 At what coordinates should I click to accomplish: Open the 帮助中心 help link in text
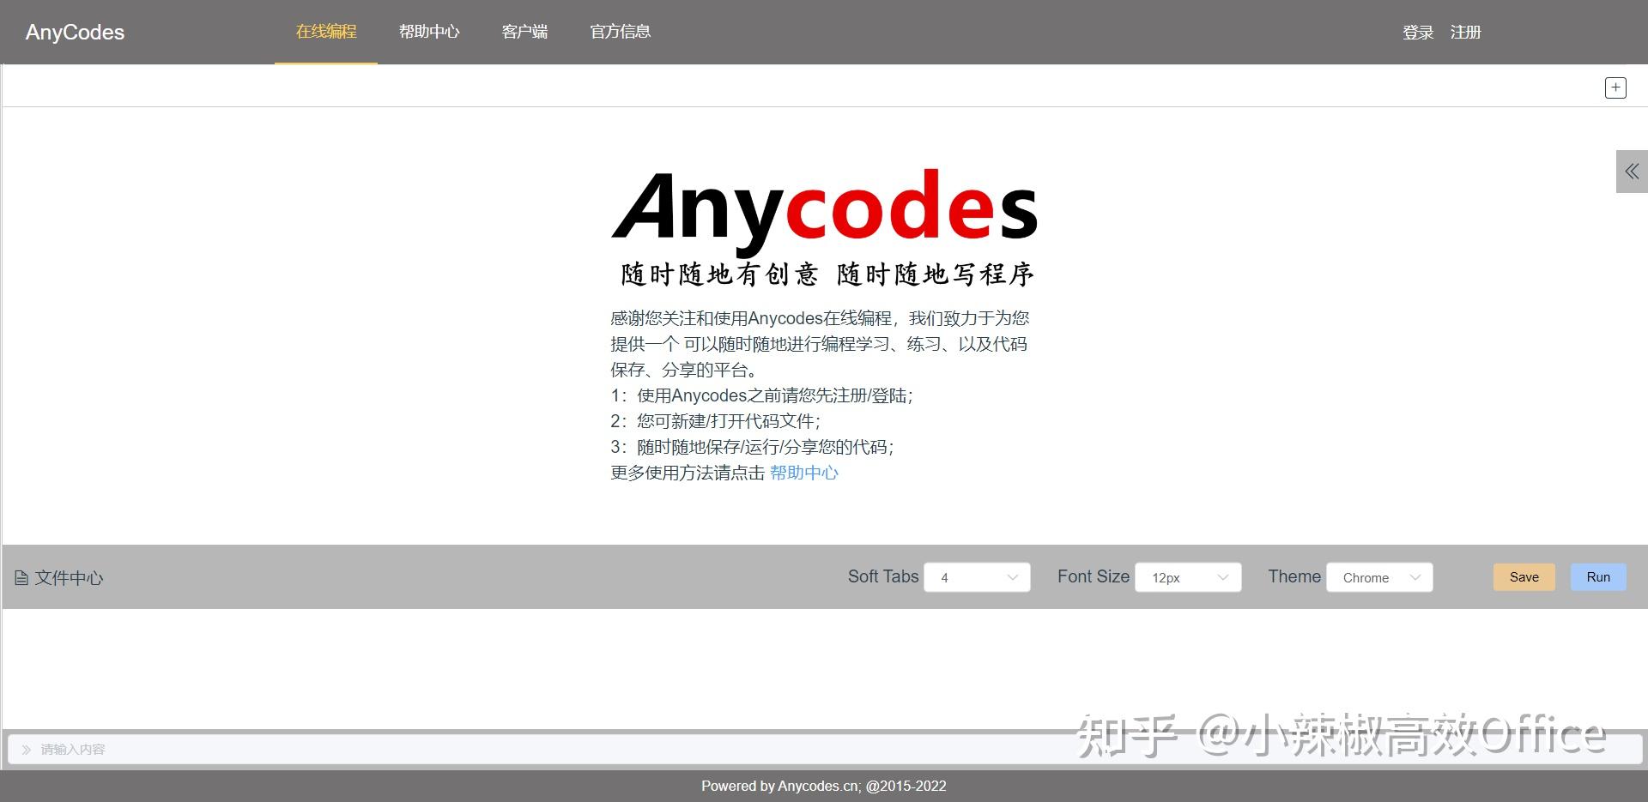point(803,472)
